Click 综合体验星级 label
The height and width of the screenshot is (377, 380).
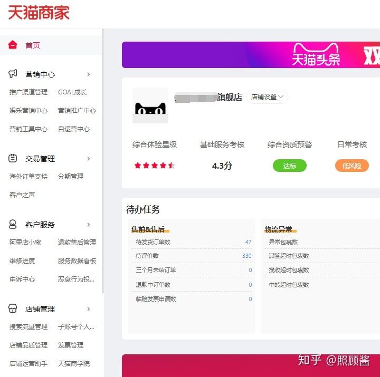tap(154, 144)
